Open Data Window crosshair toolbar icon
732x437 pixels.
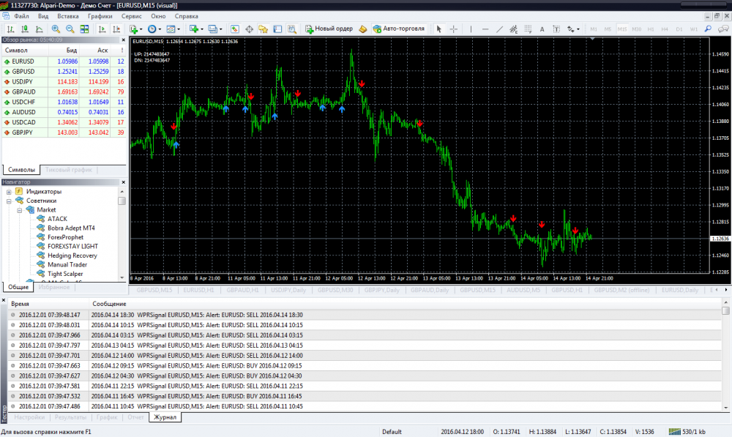tap(250, 29)
